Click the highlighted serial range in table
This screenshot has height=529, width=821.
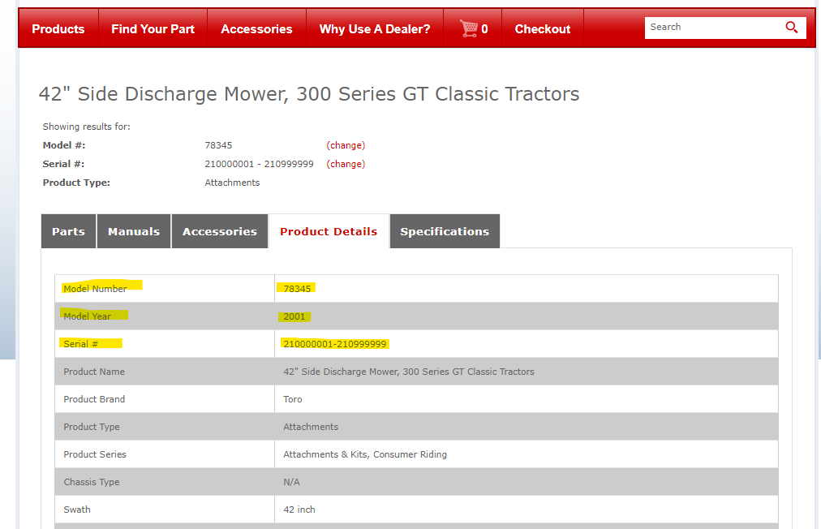(x=335, y=344)
